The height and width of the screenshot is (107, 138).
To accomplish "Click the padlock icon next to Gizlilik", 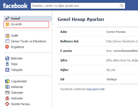I will coord(7,36).
